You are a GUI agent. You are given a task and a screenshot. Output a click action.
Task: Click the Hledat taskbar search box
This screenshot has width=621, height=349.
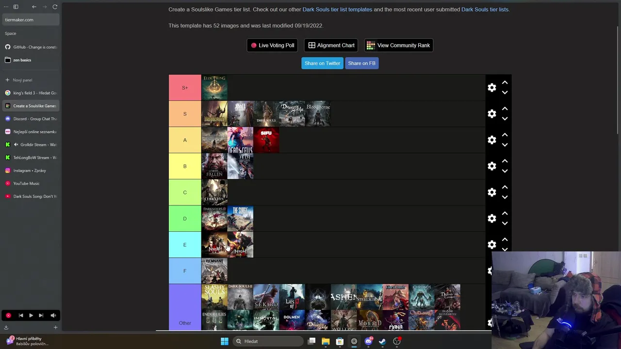[x=267, y=341]
